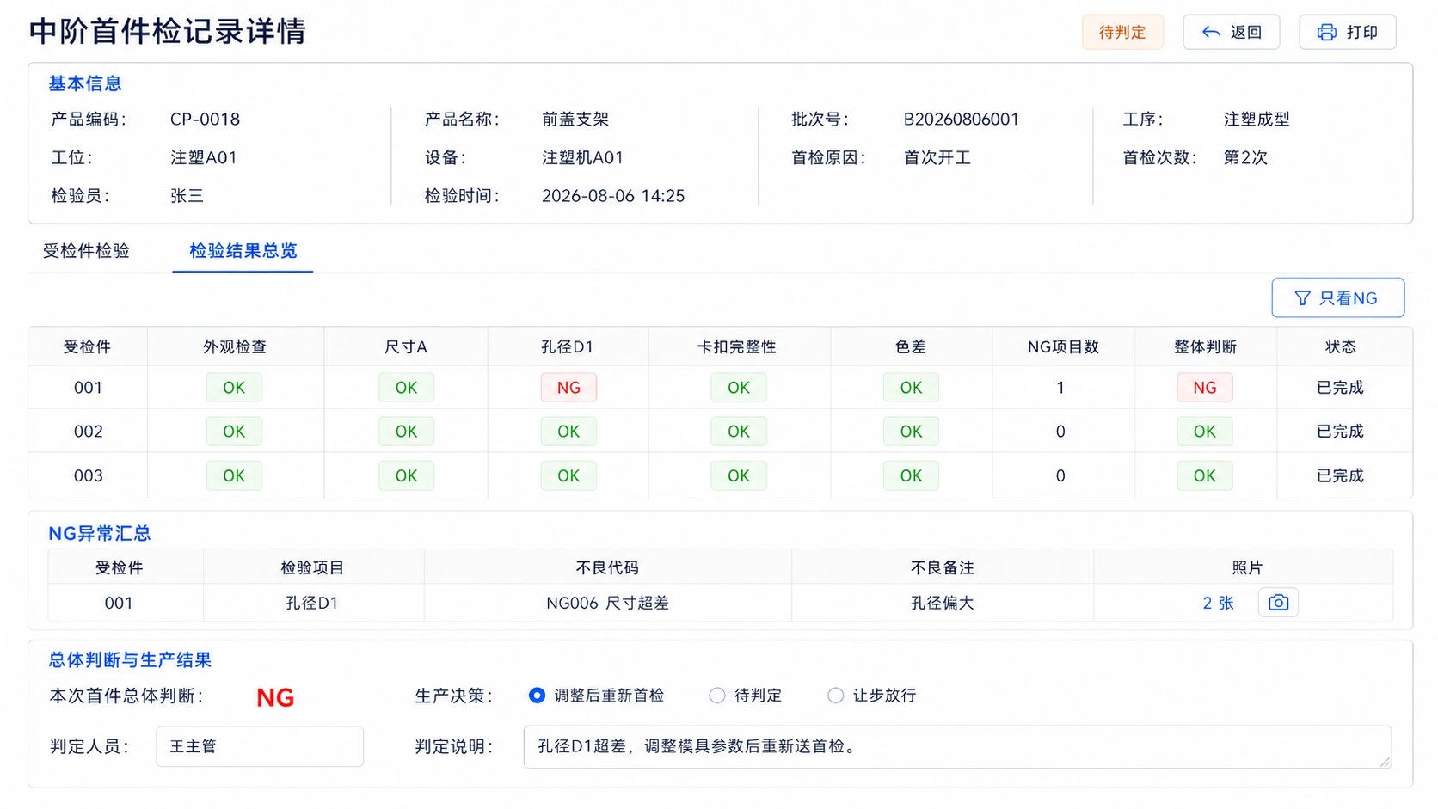The height and width of the screenshot is (809, 1438).
Task: Click OK badge under 整体判断 for 003
Action: point(1205,476)
